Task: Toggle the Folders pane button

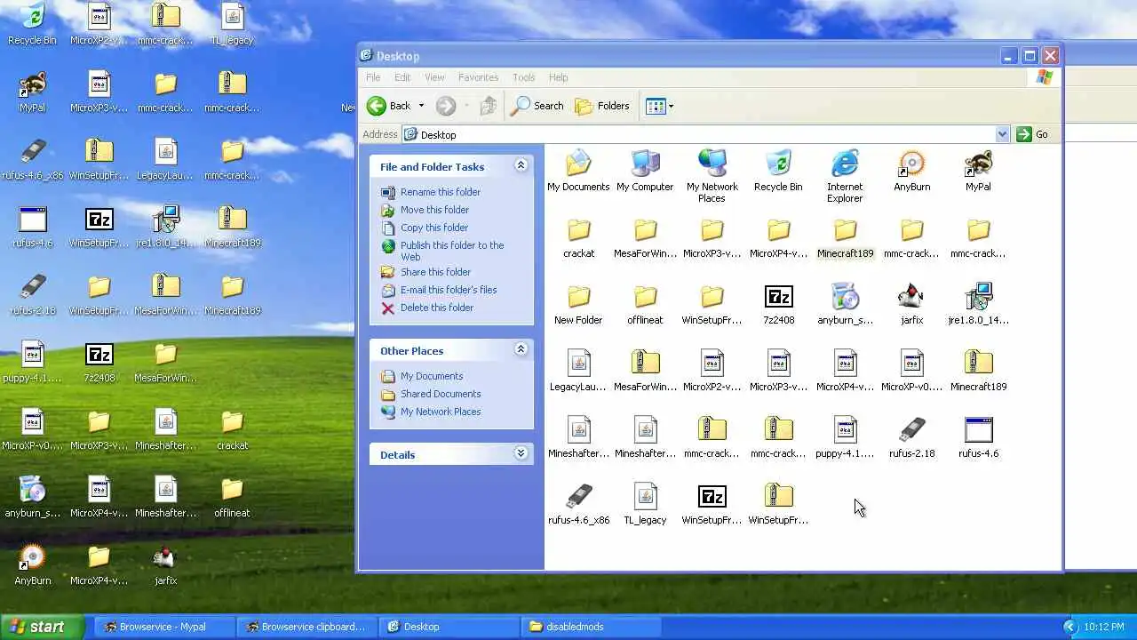Action: (x=602, y=106)
